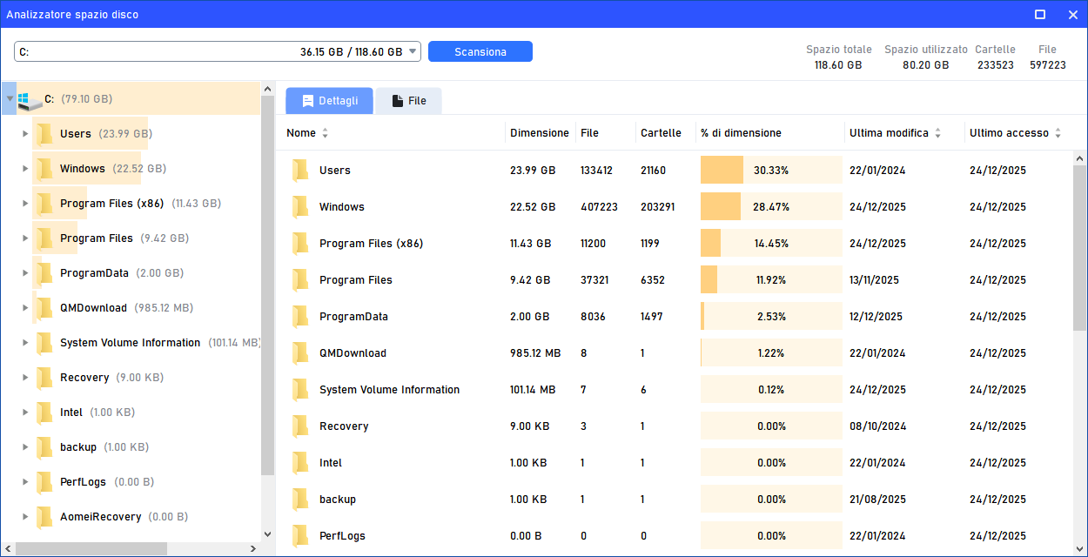Maximize the Analizzatore spazio disco window

(x=1040, y=15)
